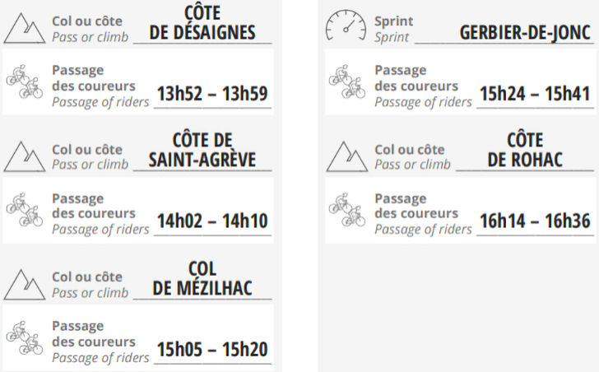
Task: Select the 15h05 – 15h20 rider passage time
Action: 212,350
